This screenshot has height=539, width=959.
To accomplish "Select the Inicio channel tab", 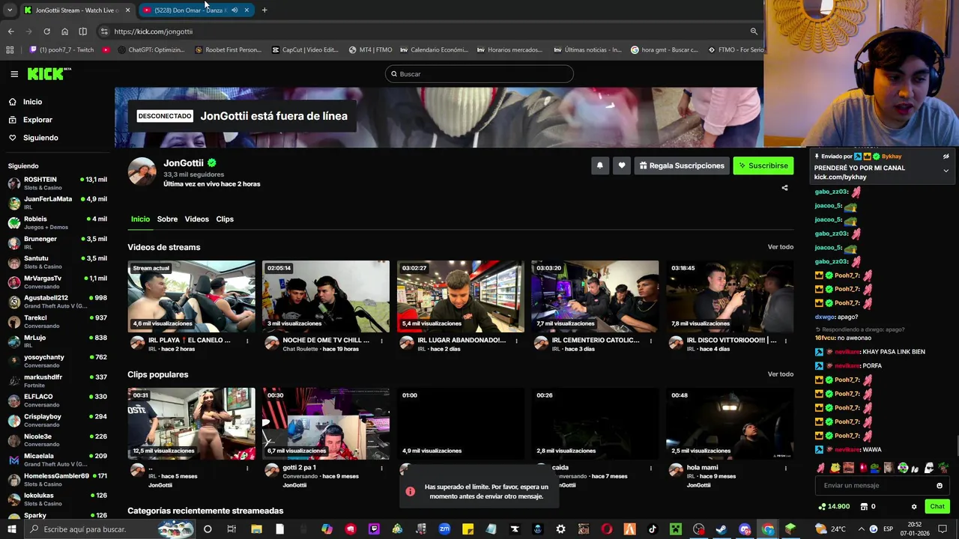I will [140, 219].
